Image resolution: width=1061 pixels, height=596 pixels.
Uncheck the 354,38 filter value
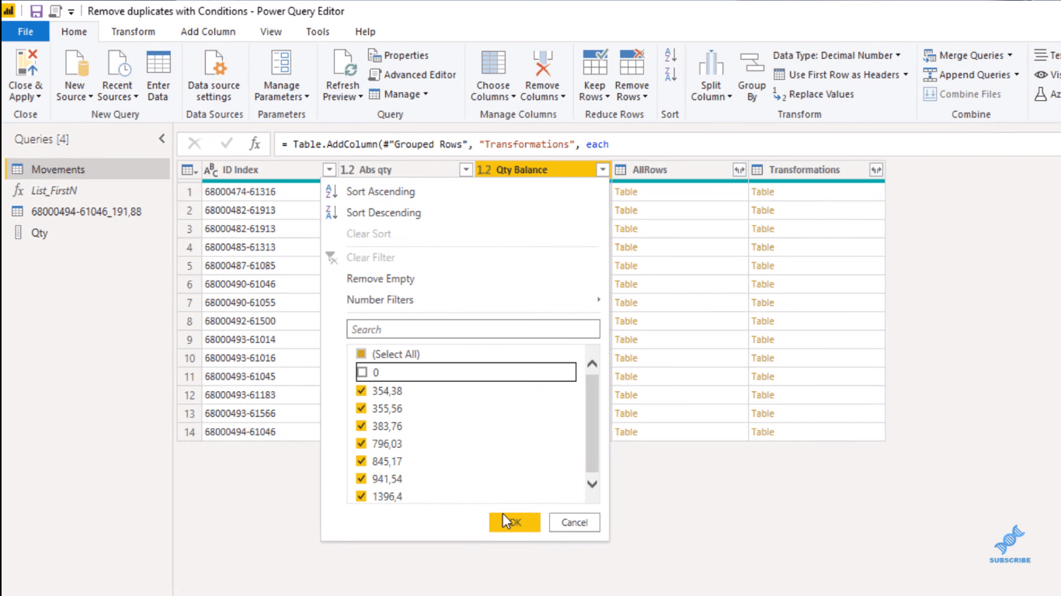click(361, 391)
